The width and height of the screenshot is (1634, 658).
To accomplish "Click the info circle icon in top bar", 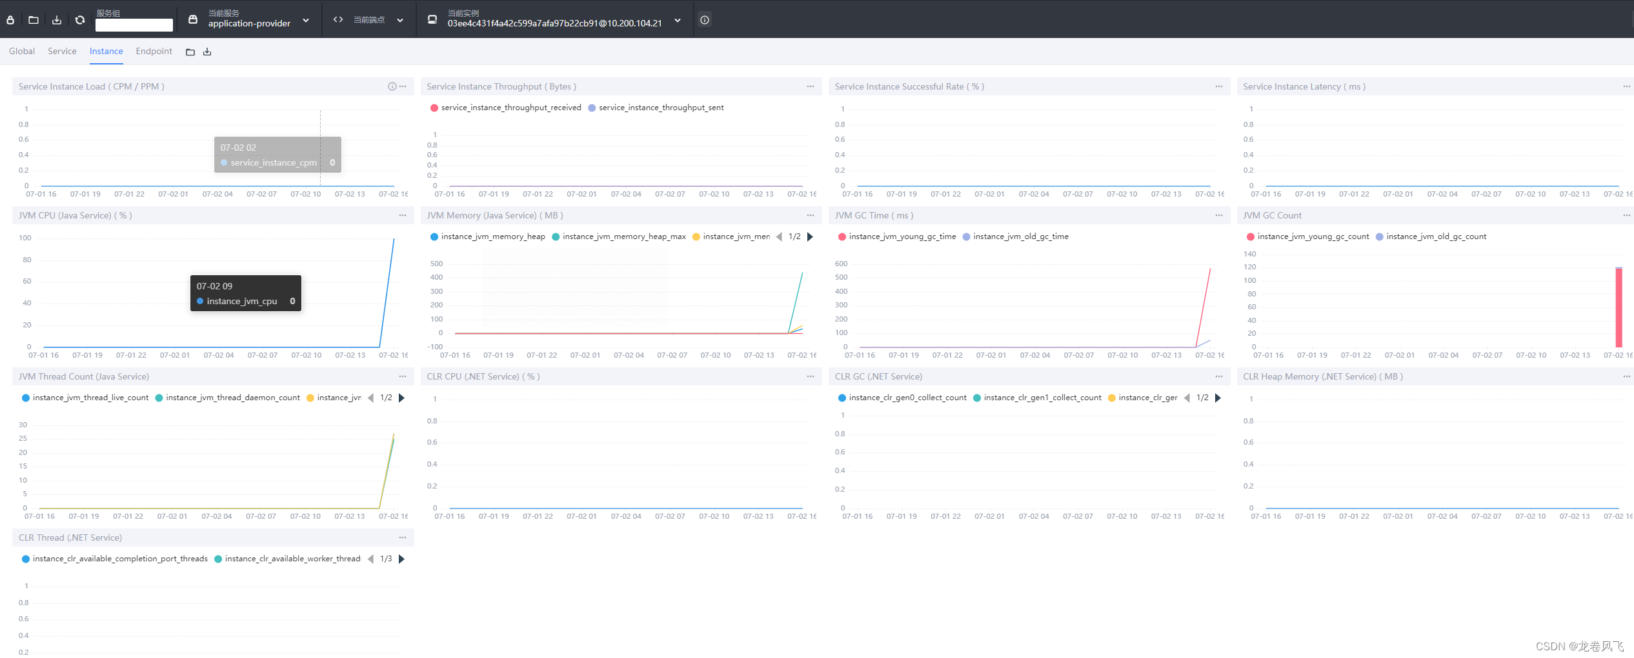I will point(705,20).
